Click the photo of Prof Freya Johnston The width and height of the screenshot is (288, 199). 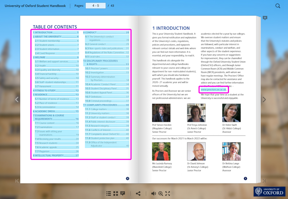196,113
